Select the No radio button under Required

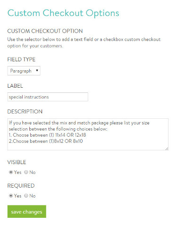(x=26, y=196)
